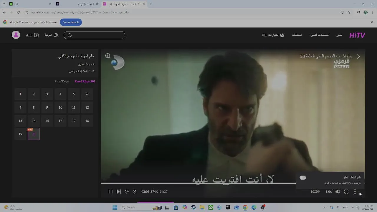377x212 pixels.
Task: Pause the video playback
Action: tap(110, 192)
